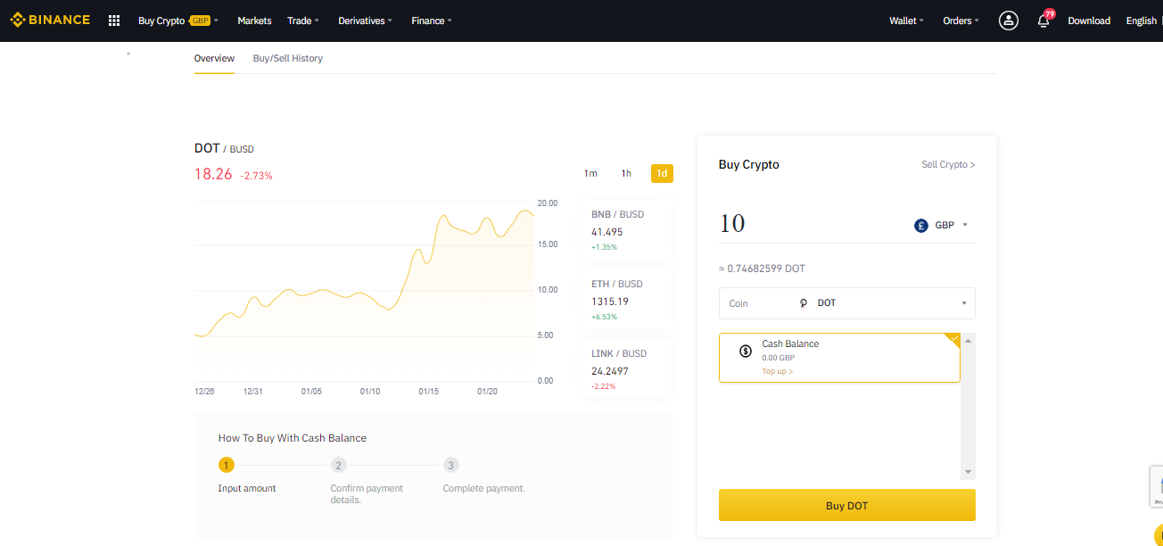Expand the Trade menu

click(x=303, y=21)
